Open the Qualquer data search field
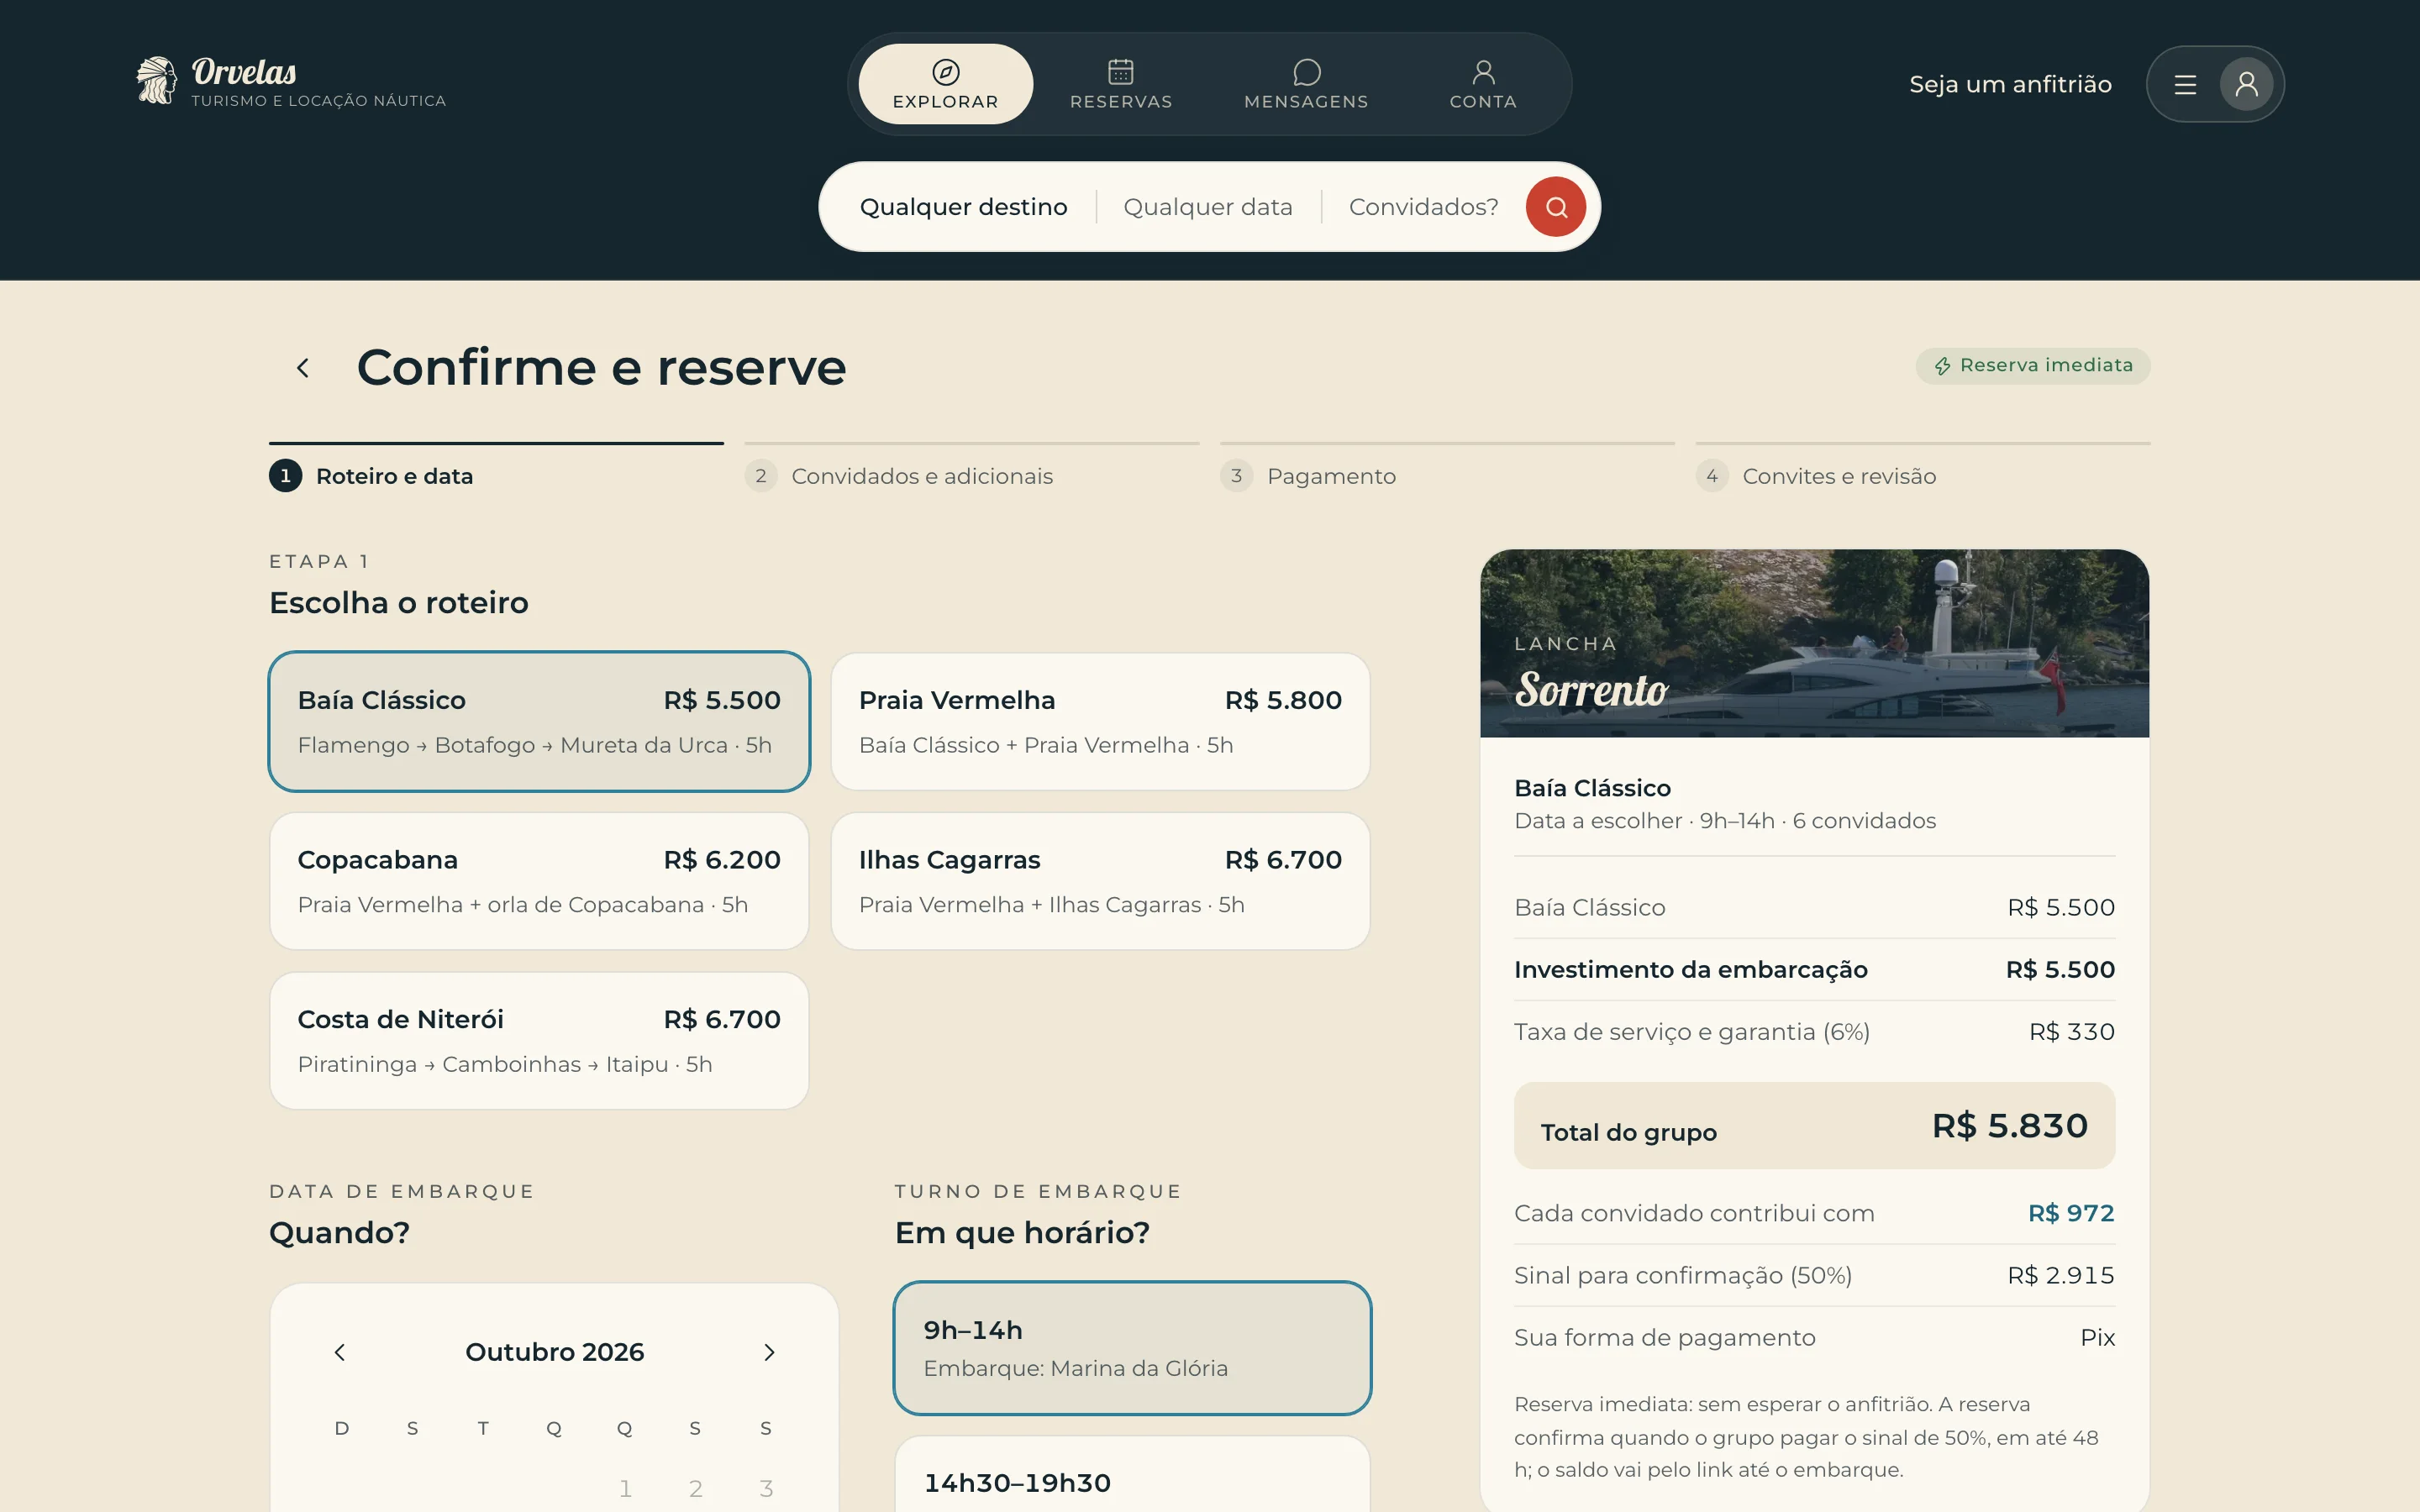The height and width of the screenshot is (1512, 2420). tap(1208, 207)
